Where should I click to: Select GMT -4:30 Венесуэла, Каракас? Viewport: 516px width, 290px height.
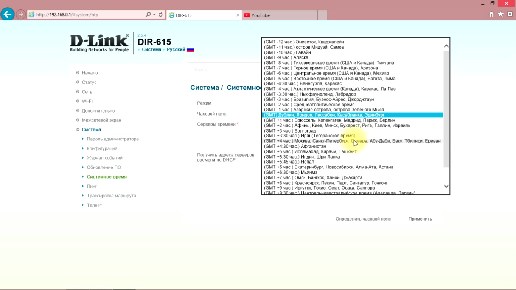pyautogui.click(x=353, y=83)
